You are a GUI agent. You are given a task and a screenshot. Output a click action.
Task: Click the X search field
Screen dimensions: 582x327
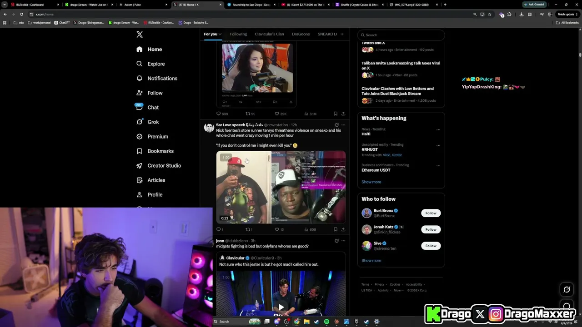(x=401, y=35)
